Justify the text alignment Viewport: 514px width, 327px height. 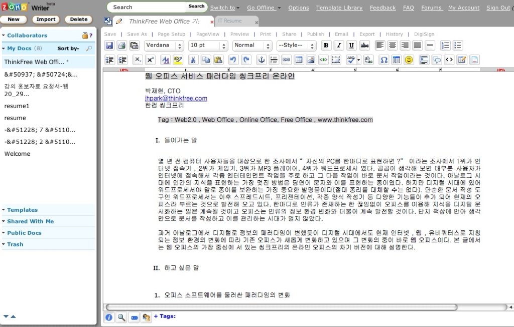tap(417, 46)
